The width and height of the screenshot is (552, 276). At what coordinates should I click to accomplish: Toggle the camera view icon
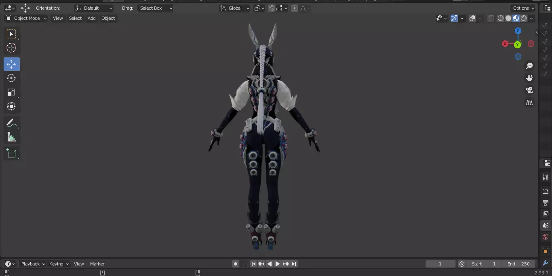[x=529, y=90]
